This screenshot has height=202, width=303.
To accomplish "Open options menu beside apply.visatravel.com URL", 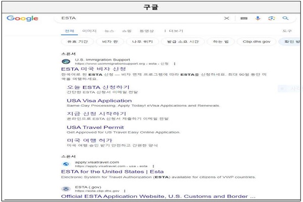I will coord(153,166).
